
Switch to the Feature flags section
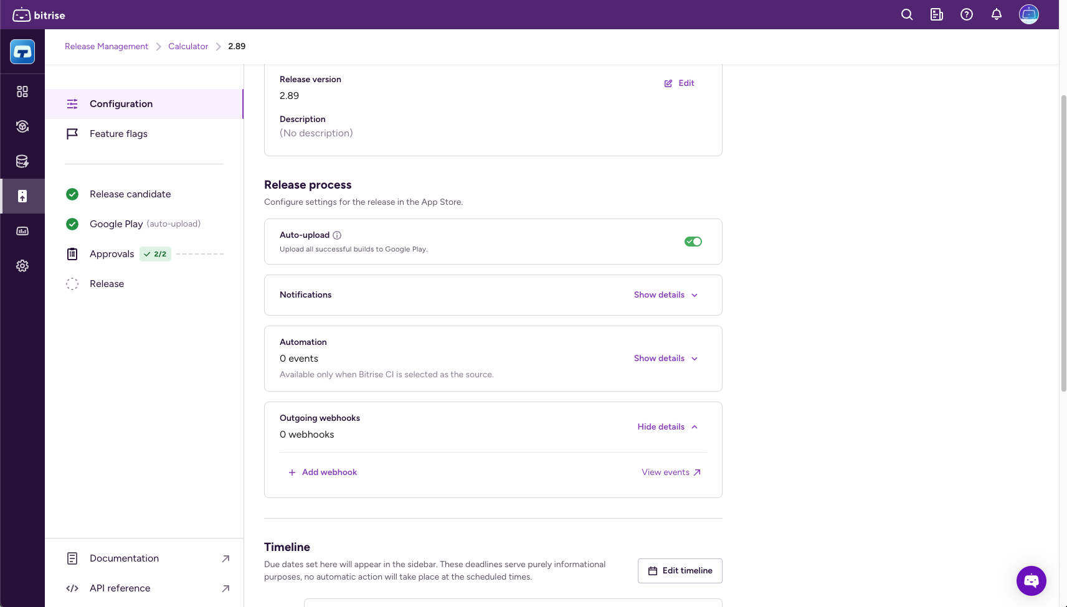point(118,133)
